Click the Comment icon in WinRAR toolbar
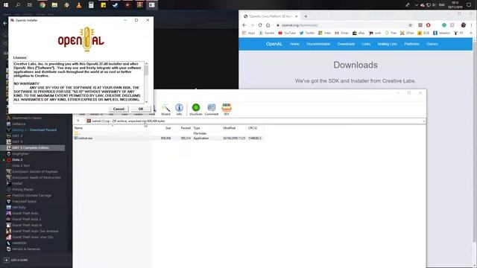Viewport: 477px width, 268px height. [212, 109]
